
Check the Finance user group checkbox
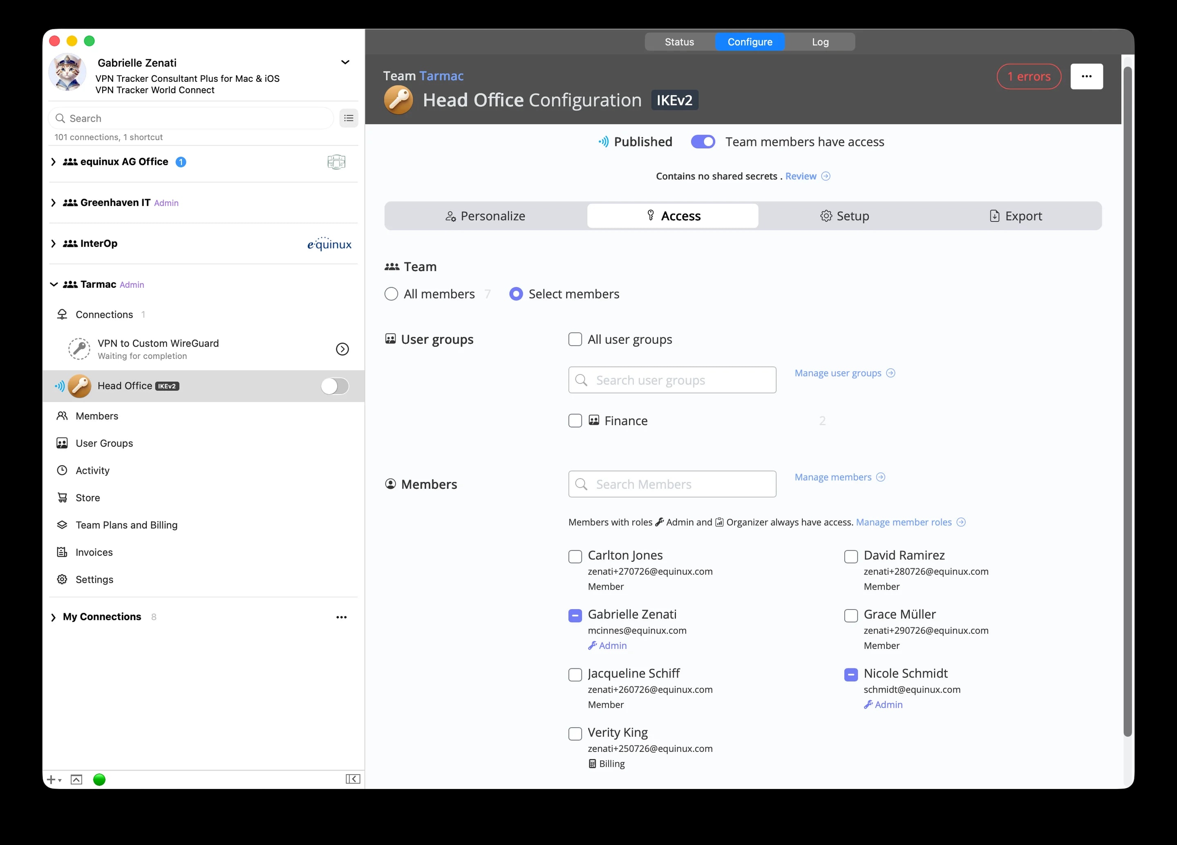[575, 421]
